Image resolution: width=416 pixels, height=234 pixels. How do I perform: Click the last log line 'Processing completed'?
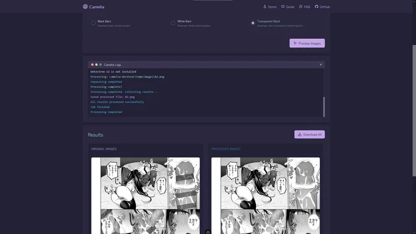pos(106,112)
